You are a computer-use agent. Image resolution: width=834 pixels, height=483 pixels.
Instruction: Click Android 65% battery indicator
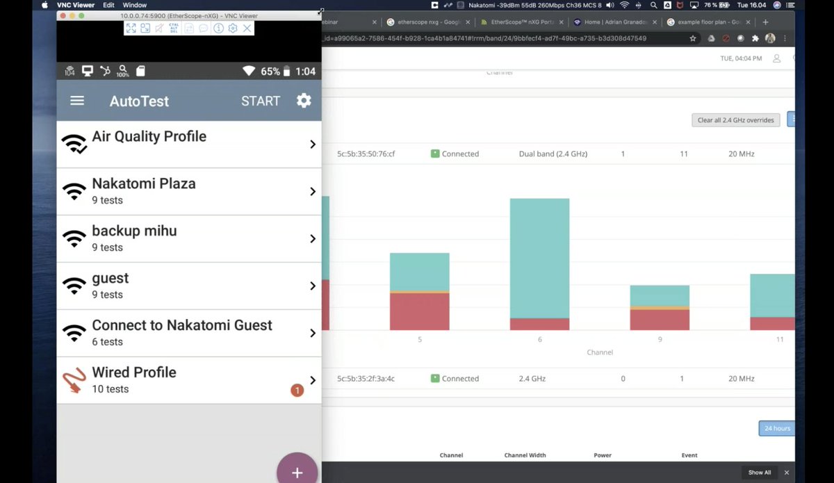click(x=277, y=71)
